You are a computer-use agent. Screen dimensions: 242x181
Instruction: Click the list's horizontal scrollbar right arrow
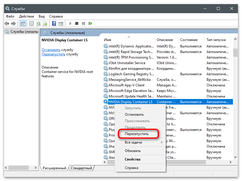pos(230,162)
